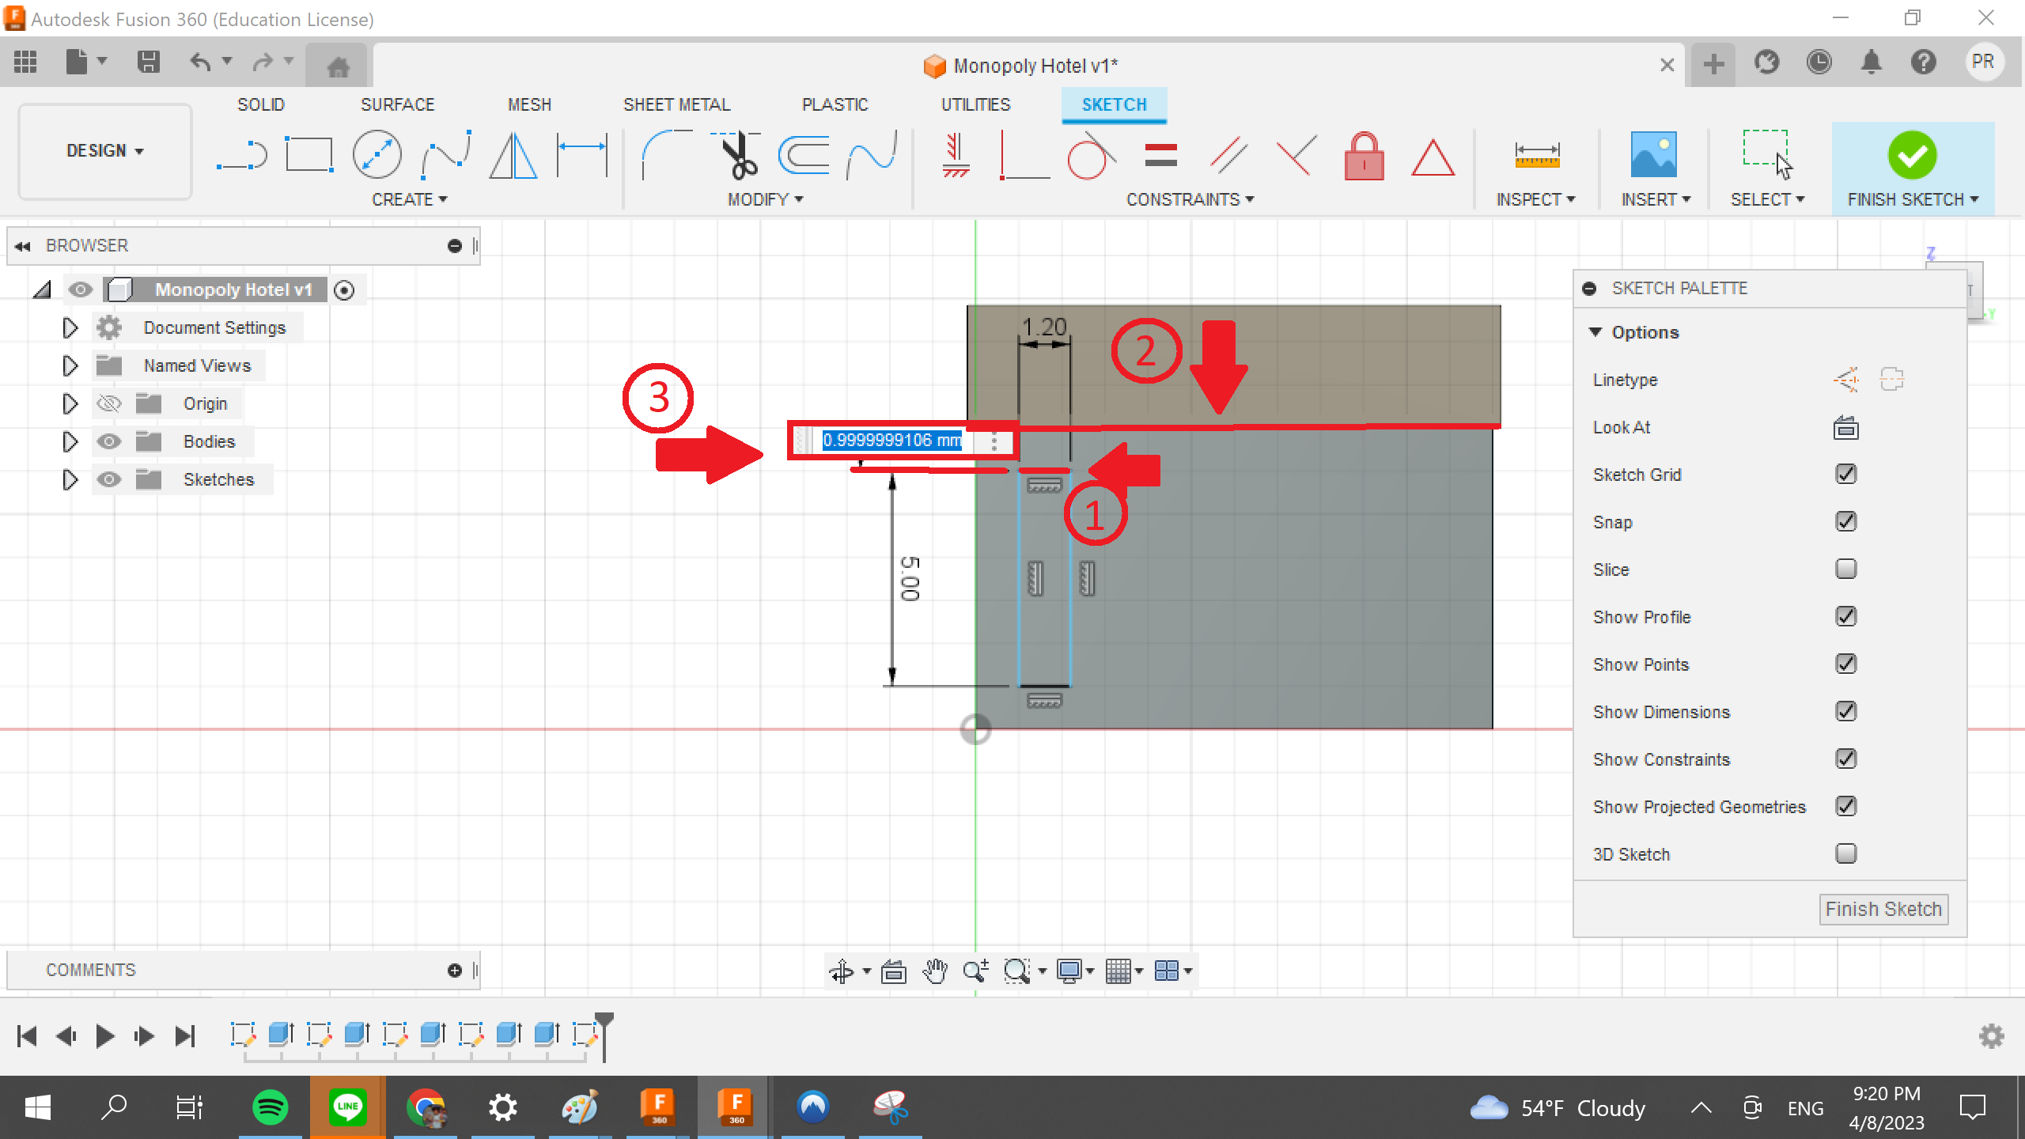Enable the Slice option
2025x1139 pixels.
[x=1845, y=569]
